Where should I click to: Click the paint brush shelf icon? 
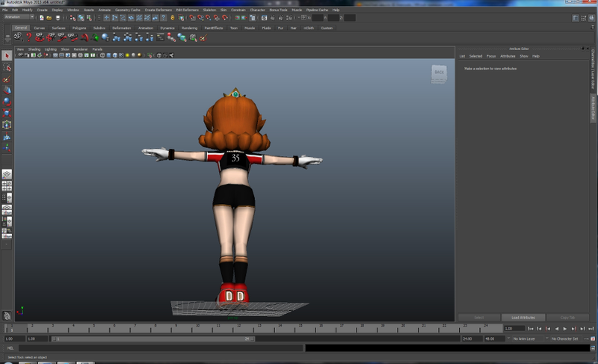coord(203,37)
